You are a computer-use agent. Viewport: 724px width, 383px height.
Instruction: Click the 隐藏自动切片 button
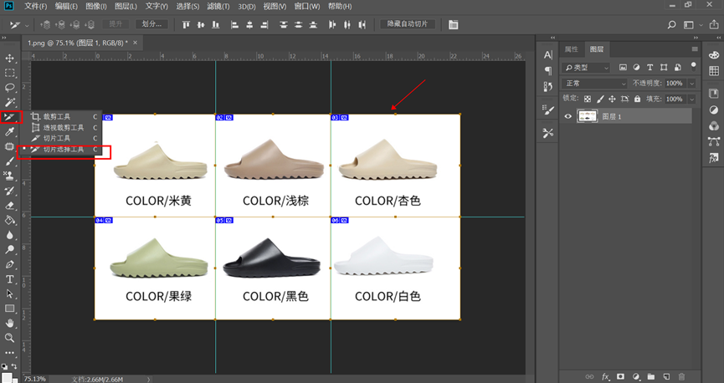tap(407, 24)
